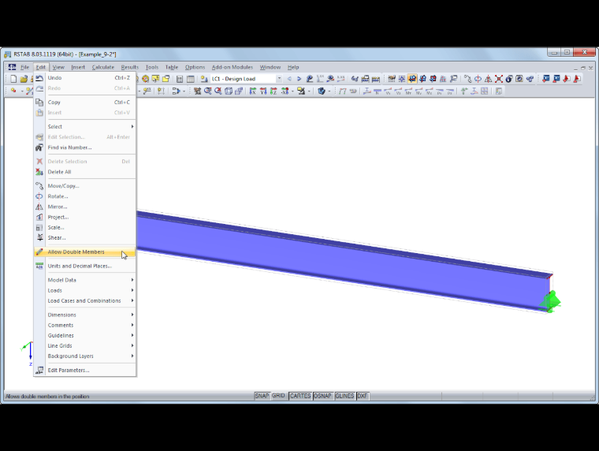Expand the Dimensions submenu
The width and height of the screenshot is (599, 451).
coord(85,315)
